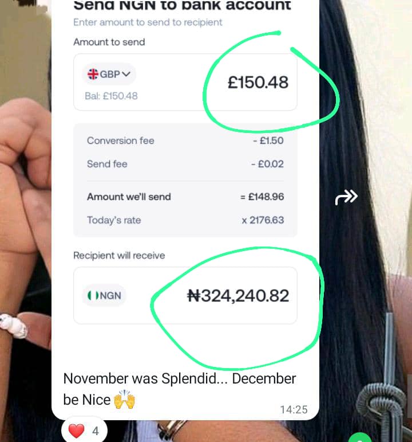This screenshot has width=412, height=442.
Task: Tap the Today's rate 2176.63 row
Action: (x=185, y=220)
